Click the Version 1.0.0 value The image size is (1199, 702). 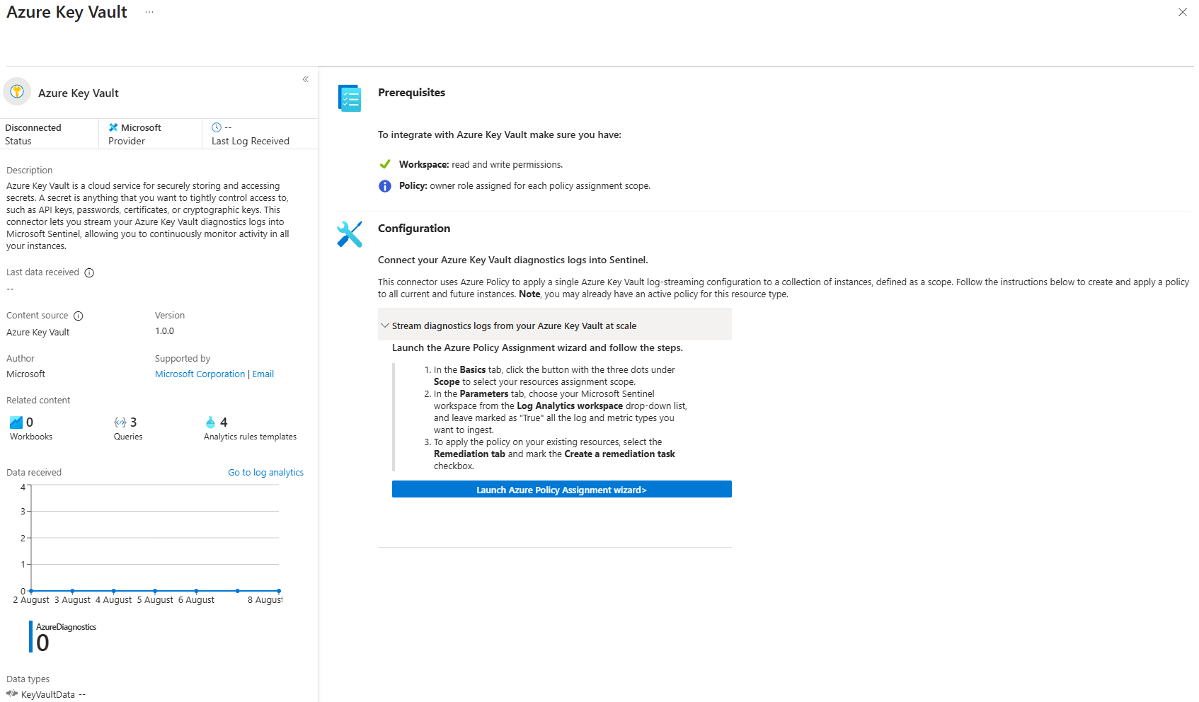click(165, 331)
